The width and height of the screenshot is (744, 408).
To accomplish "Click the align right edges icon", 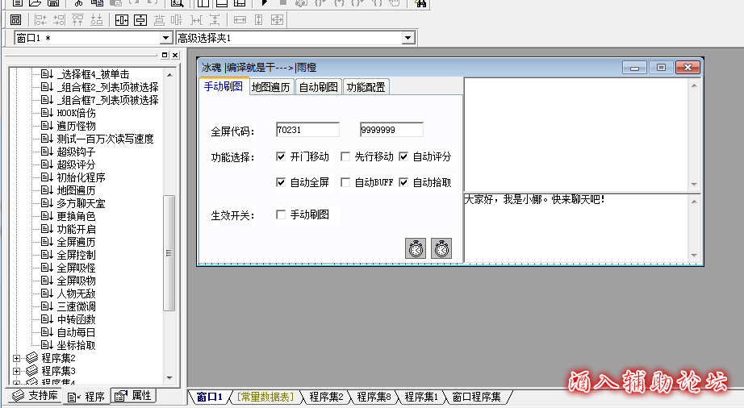I will [60, 20].
